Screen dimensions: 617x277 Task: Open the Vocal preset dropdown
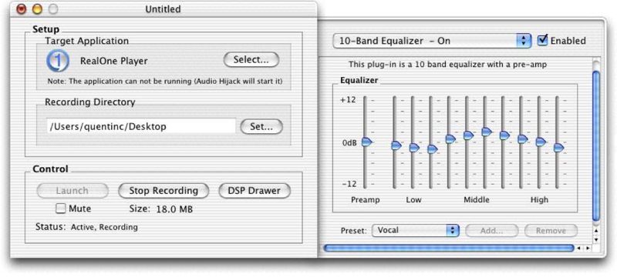pos(415,230)
